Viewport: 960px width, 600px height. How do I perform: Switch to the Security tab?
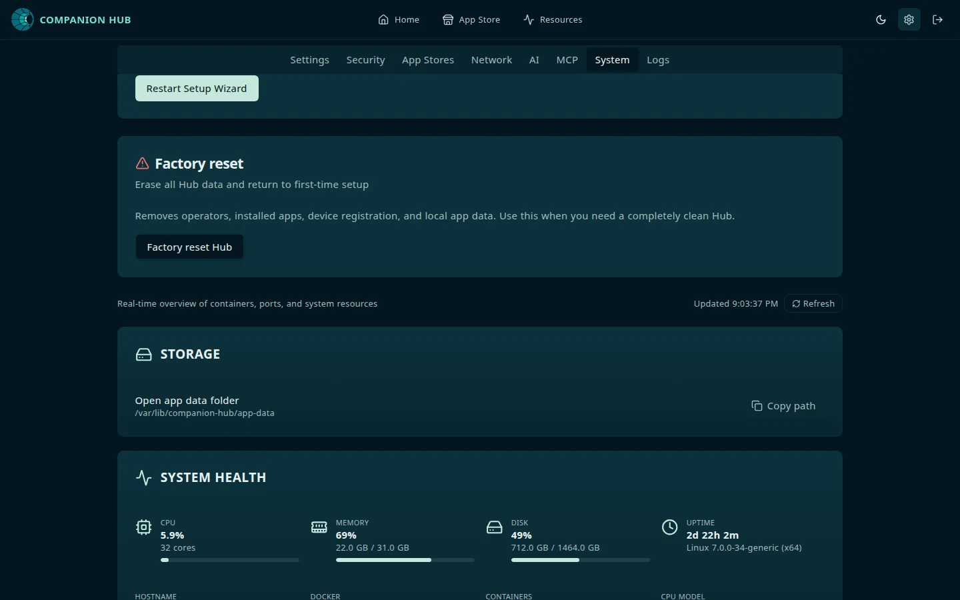pos(365,59)
